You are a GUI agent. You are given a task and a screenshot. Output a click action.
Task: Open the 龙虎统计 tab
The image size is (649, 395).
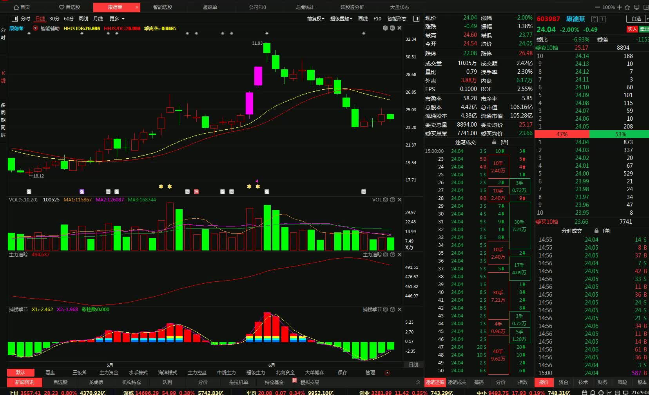[305, 7]
